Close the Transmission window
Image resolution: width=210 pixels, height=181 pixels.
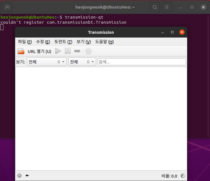pyautogui.click(x=182, y=32)
